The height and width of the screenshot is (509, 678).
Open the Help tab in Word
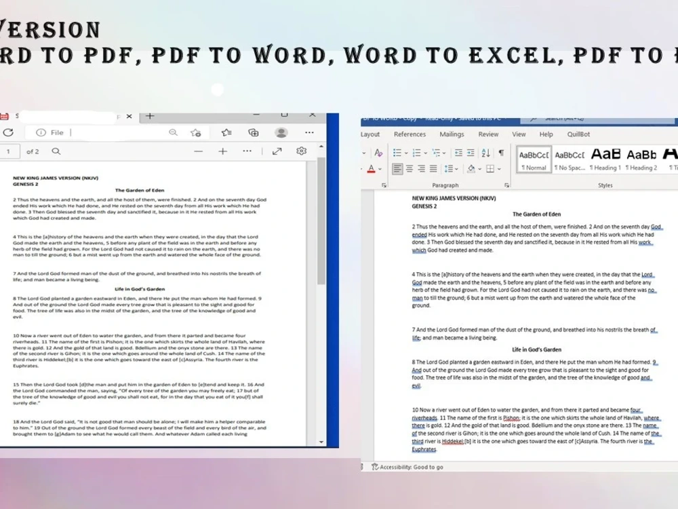click(546, 134)
